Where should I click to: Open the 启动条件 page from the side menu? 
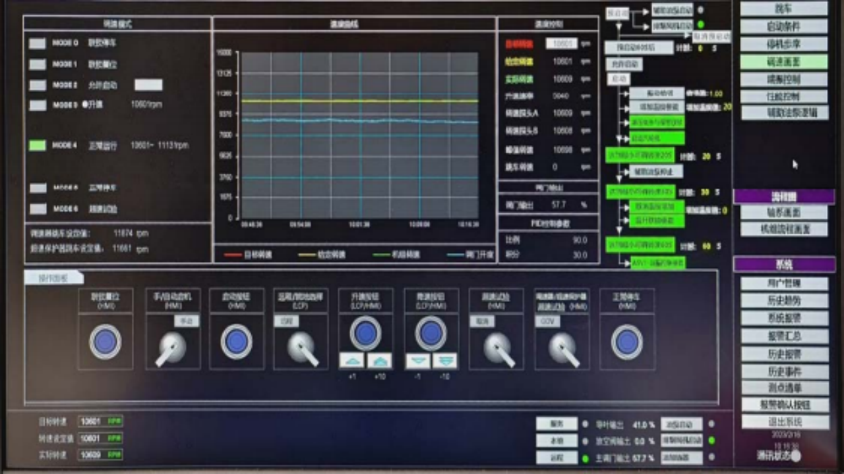point(783,26)
